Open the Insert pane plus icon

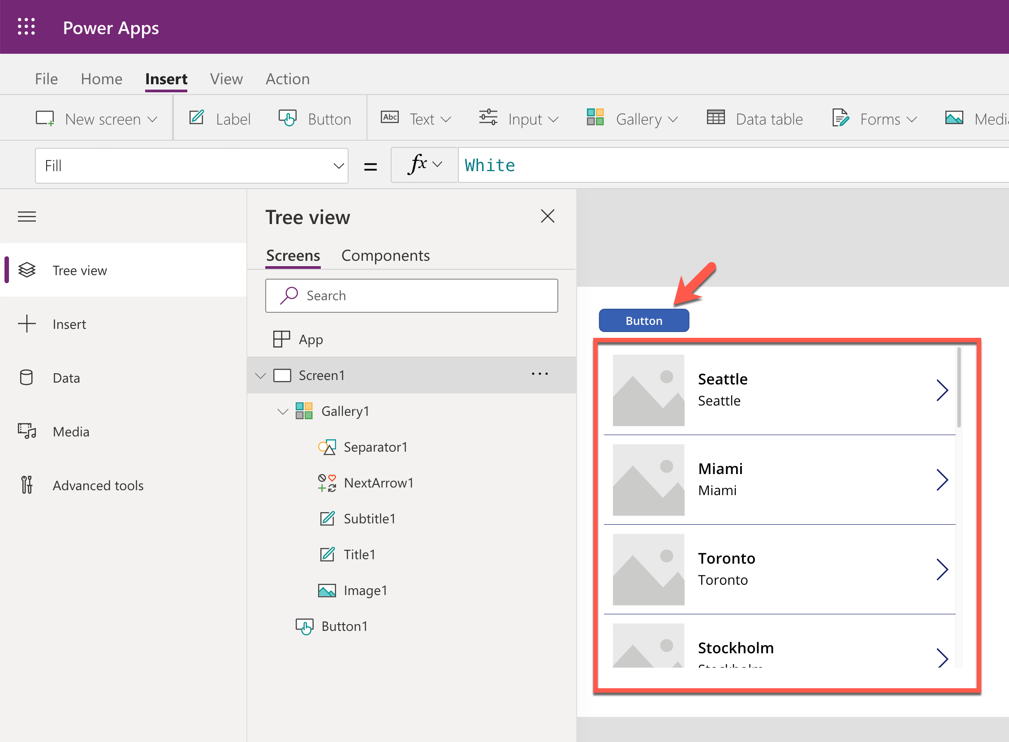click(27, 324)
